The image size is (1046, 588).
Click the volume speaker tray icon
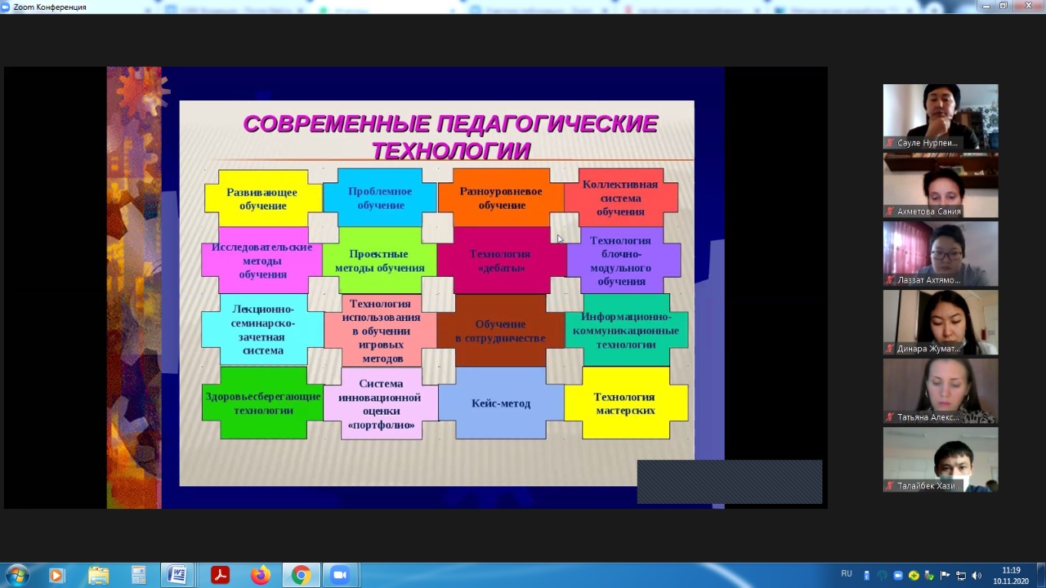click(x=977, y=575)
